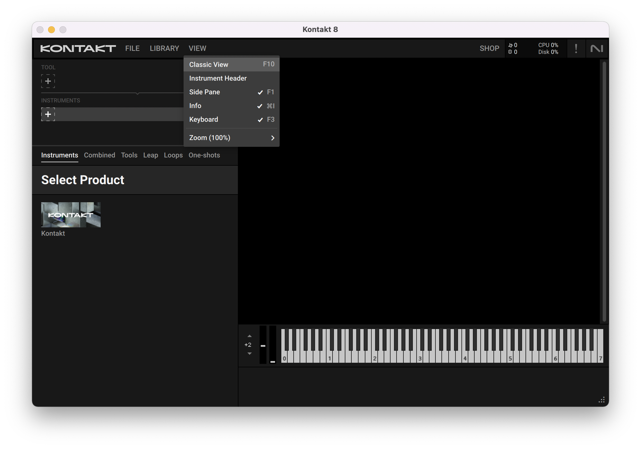This screenshot has width=641, height=449.
Task: Click the modulation wheel strip
Action: pyautogui.click(x=273, y=345)
